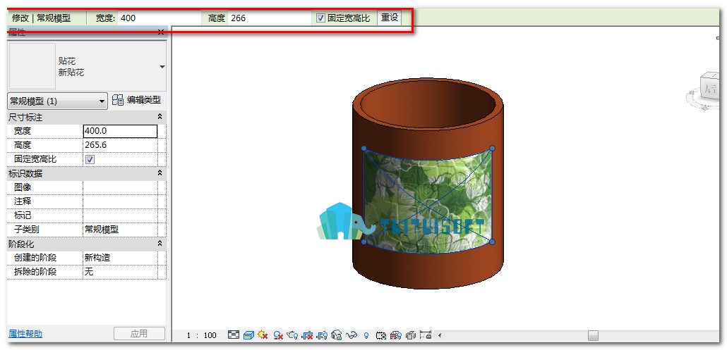Click unlocked 3D view house icon
727x350 pixels.
click(337, 335)
